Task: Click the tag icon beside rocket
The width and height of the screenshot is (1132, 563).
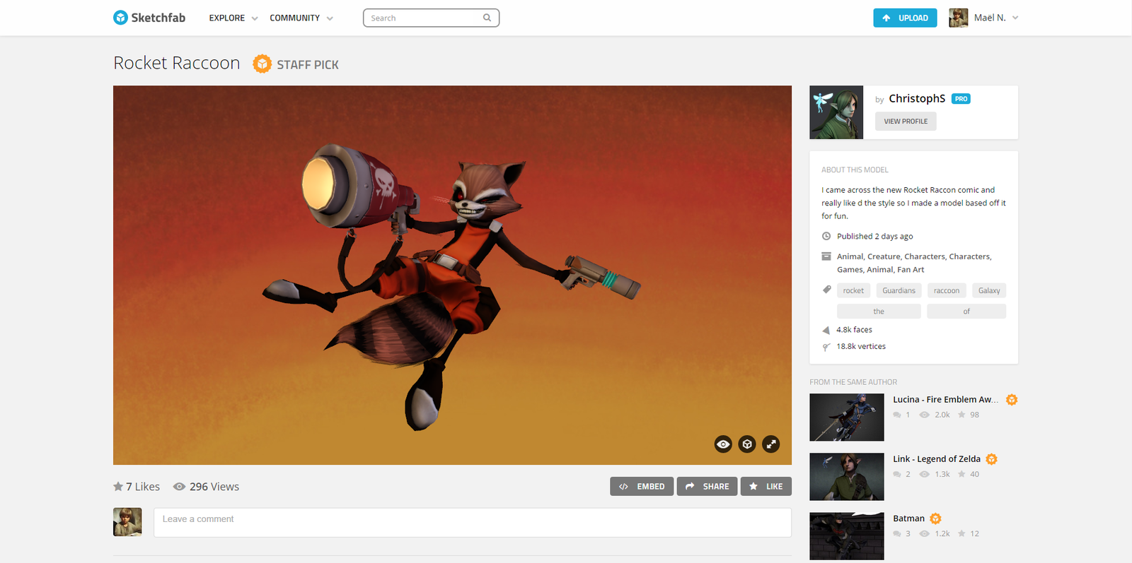Action: click(826, 290)
